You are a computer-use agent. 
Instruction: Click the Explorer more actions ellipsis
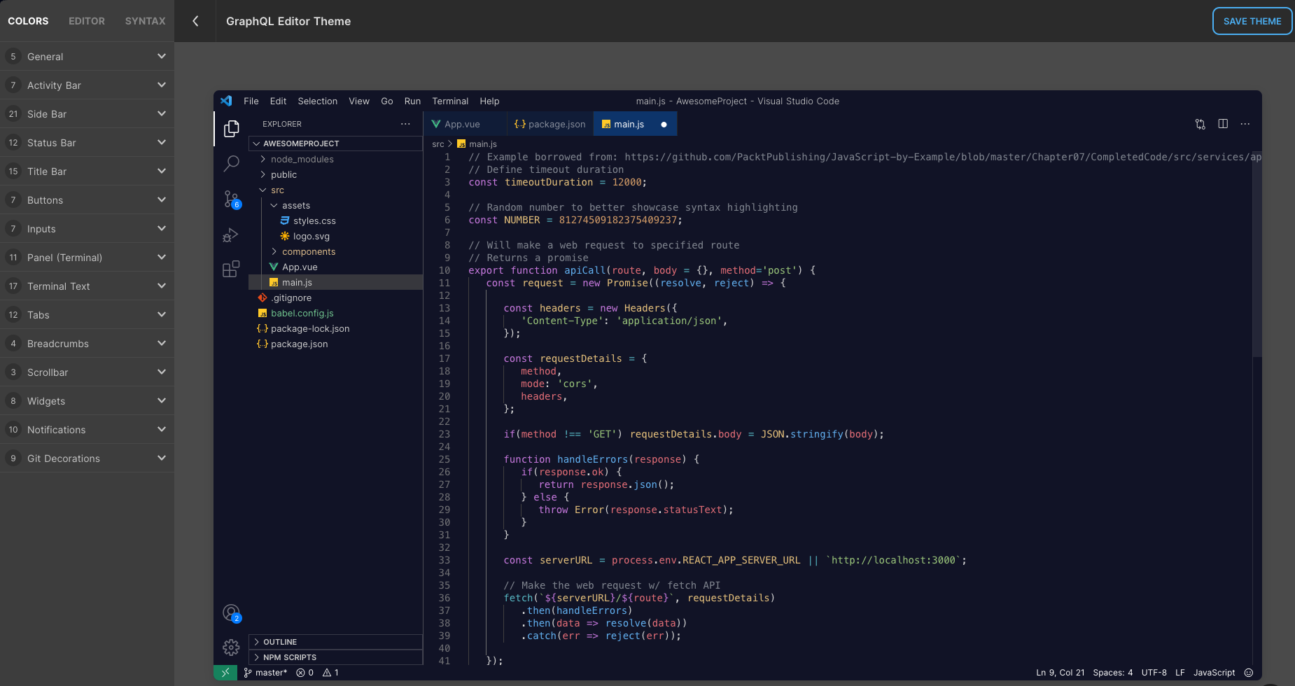pyautogui.click(x=405, y=124)
